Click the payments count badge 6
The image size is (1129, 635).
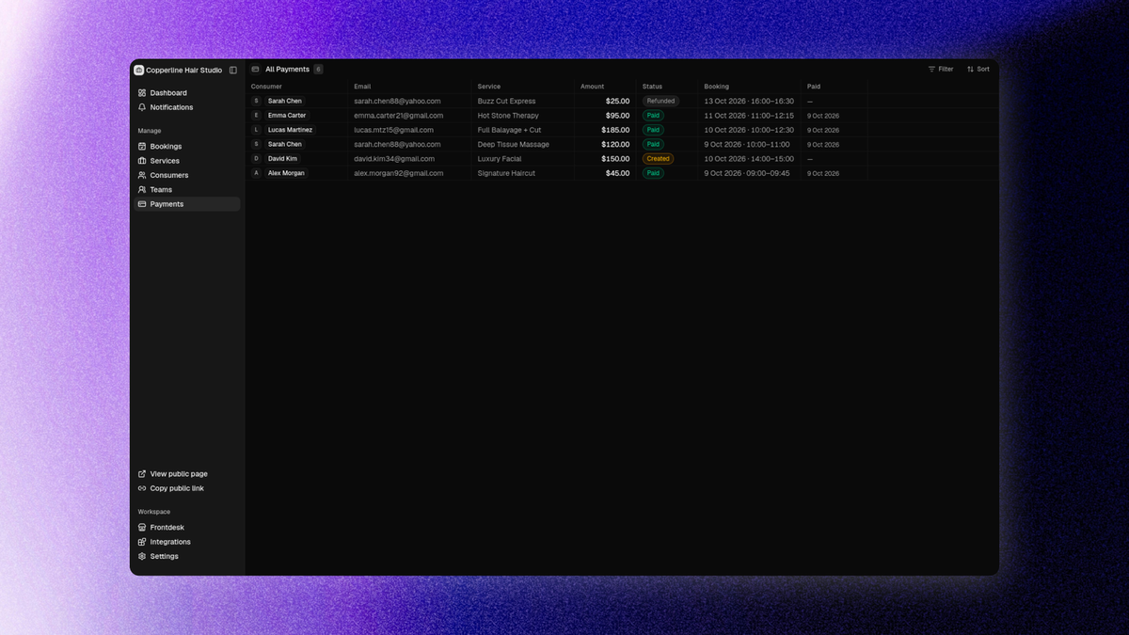[x=318, y=70]
